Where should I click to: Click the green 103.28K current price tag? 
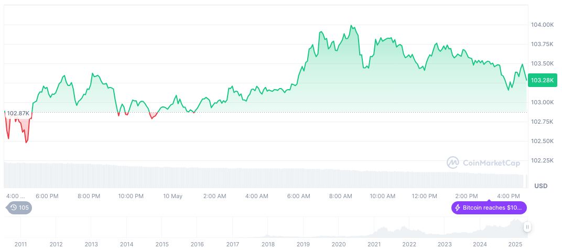pos(543,80)
